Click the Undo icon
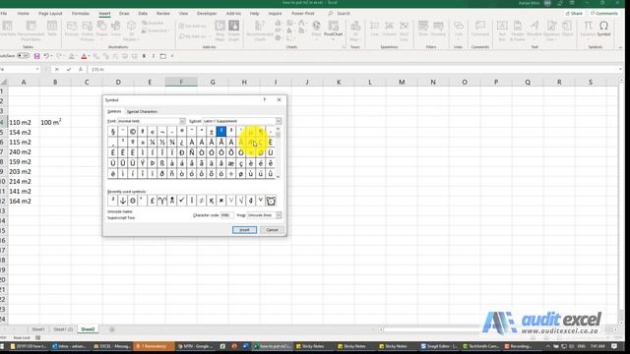The image size is (630, 354). pyautogui.click(x=46, y=56)
